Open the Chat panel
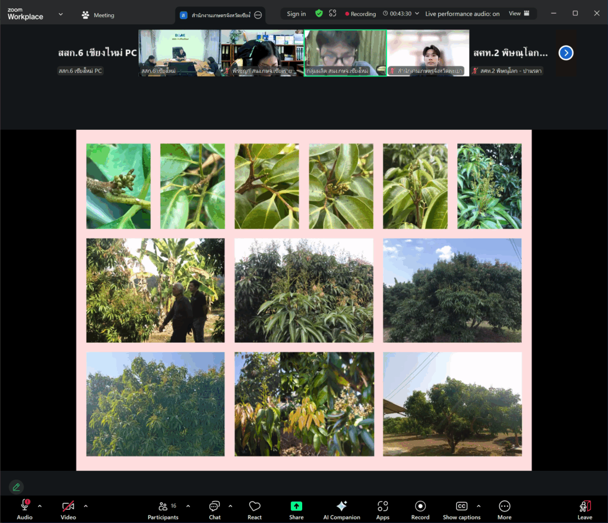 click(214, 506)
